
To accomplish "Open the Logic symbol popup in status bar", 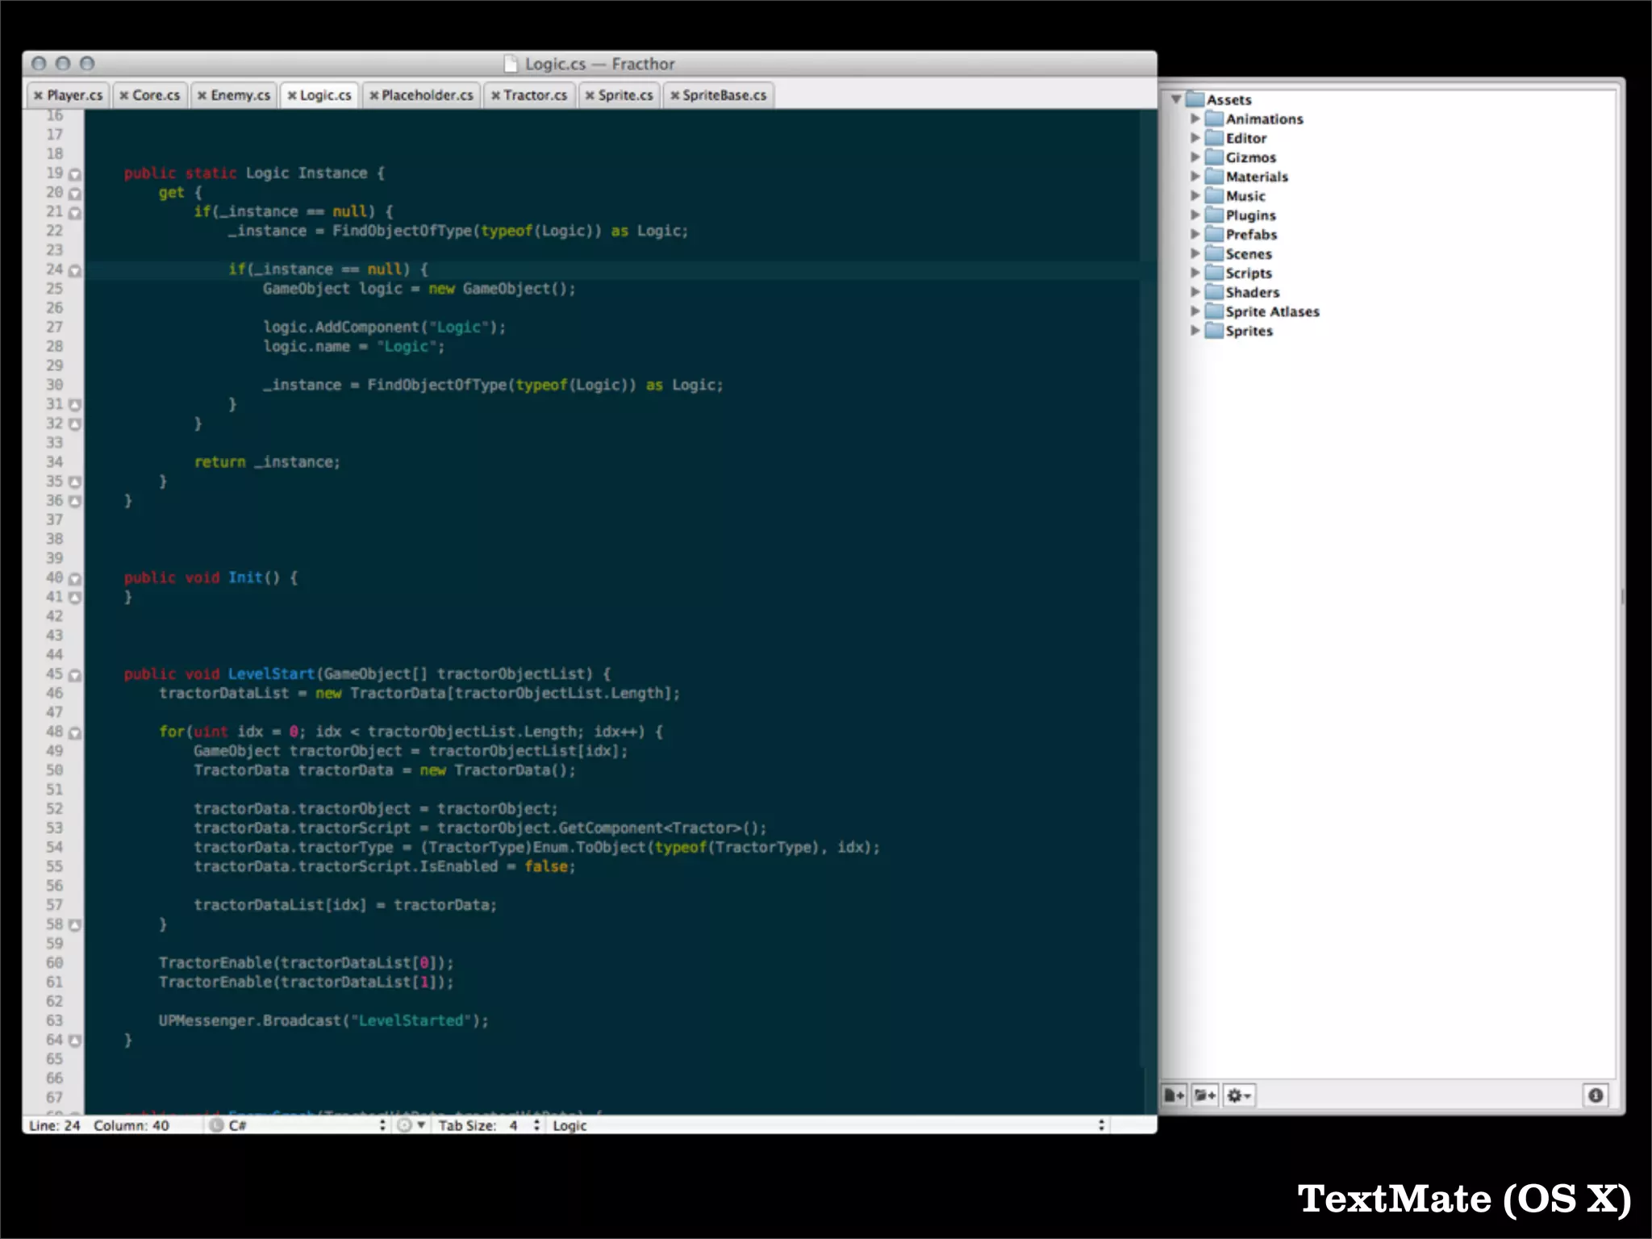I will (x=828, y=1125).
